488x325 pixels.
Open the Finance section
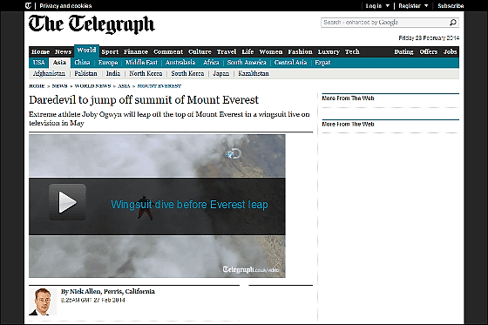(136, 51)
